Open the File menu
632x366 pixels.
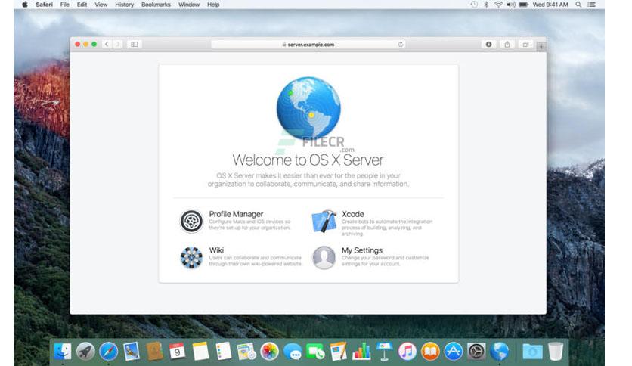pos(64,5)
